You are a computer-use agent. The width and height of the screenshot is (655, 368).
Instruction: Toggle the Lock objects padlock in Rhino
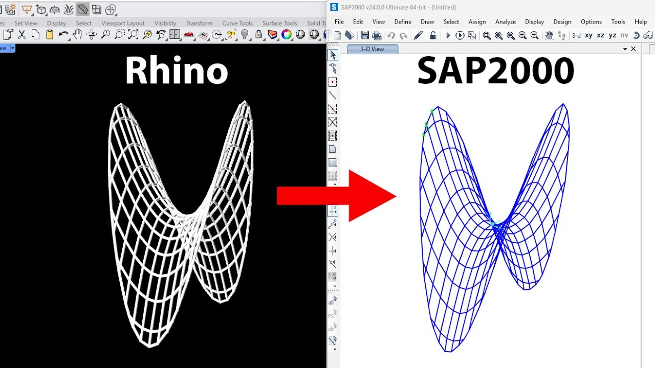[x=258, y=35]
